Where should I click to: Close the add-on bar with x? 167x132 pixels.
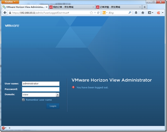coord(10,128)
